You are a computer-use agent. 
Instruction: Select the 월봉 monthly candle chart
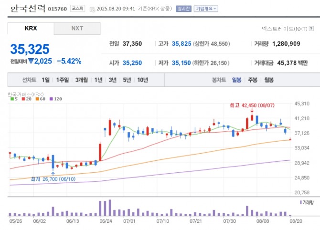[268, 80]
